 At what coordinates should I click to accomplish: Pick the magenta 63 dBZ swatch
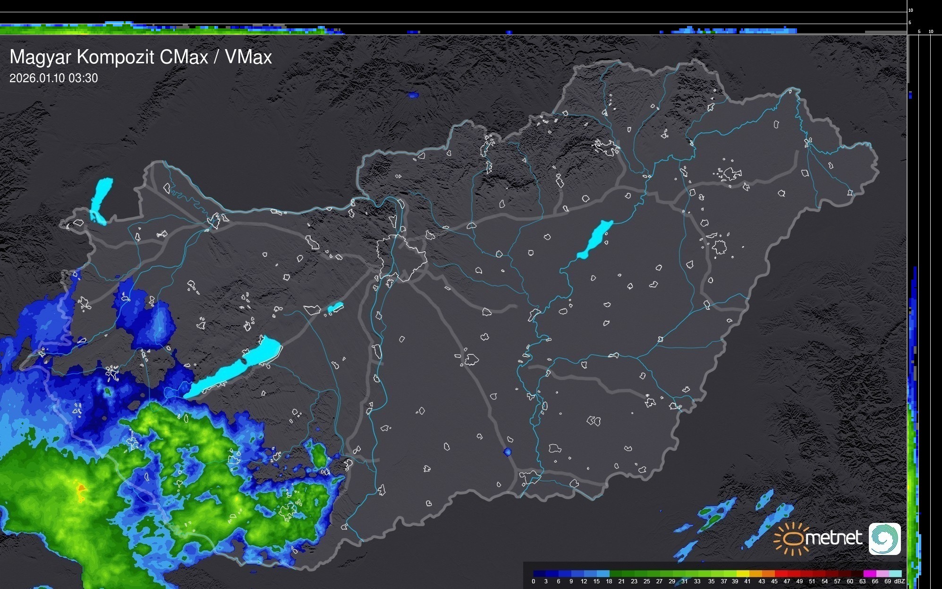[x=869, y=573]
